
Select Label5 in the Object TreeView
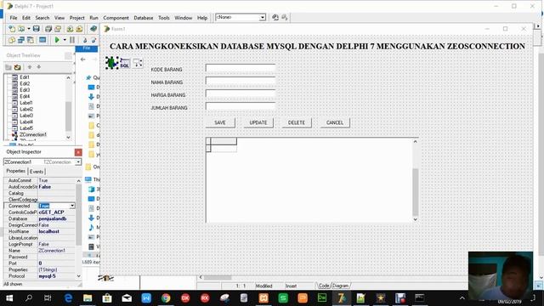26,128
